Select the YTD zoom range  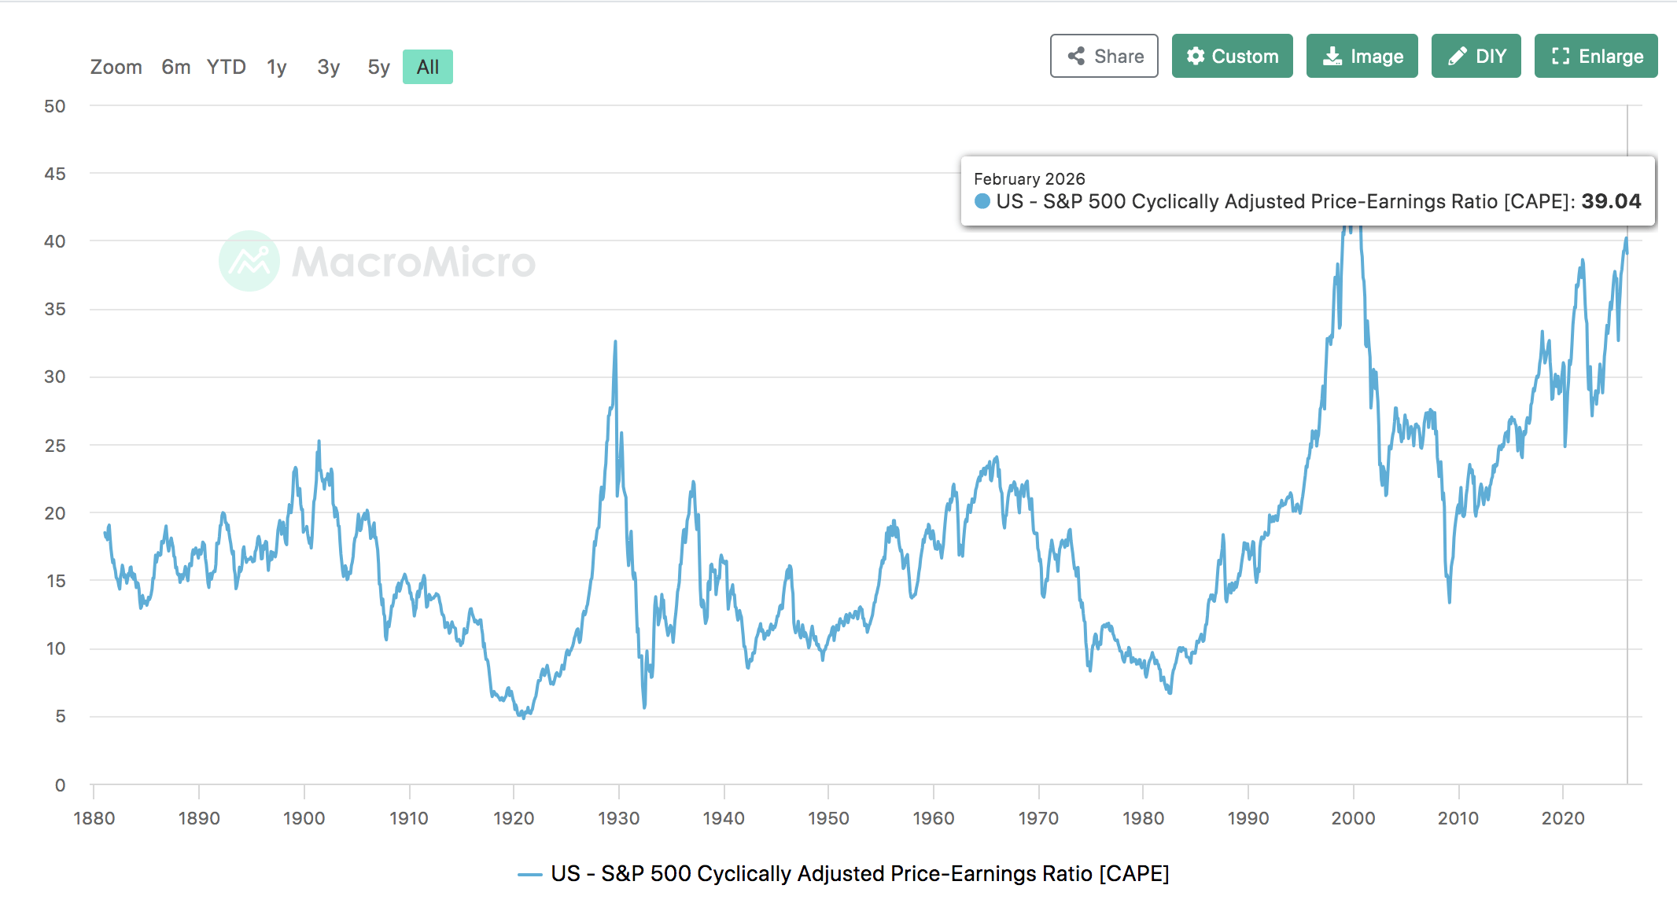tap(227, 67)
